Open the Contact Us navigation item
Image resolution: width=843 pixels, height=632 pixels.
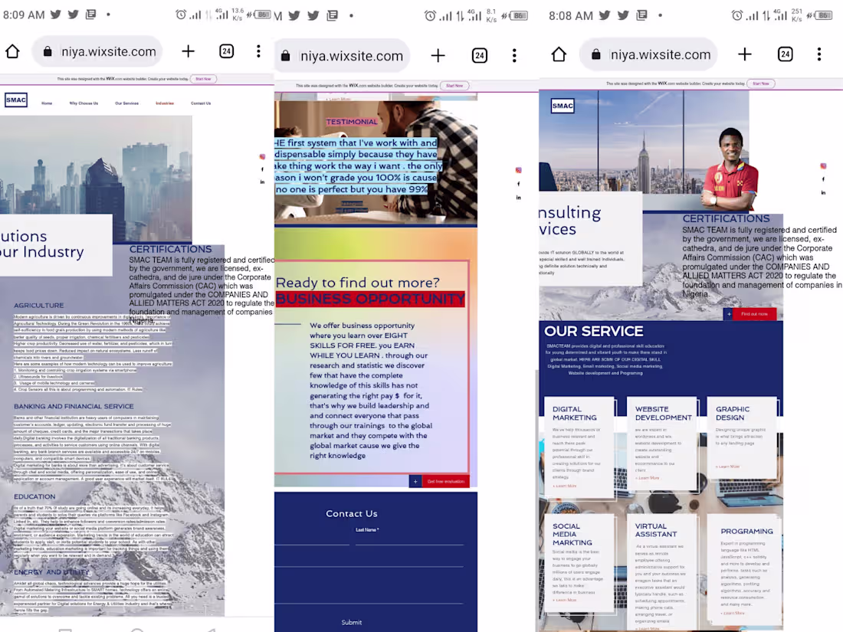coord(201,103)
